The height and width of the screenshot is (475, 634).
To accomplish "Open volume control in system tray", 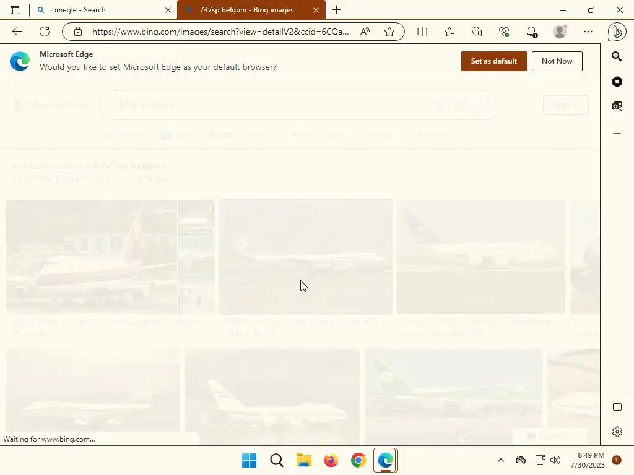I will tap(555, 460).
